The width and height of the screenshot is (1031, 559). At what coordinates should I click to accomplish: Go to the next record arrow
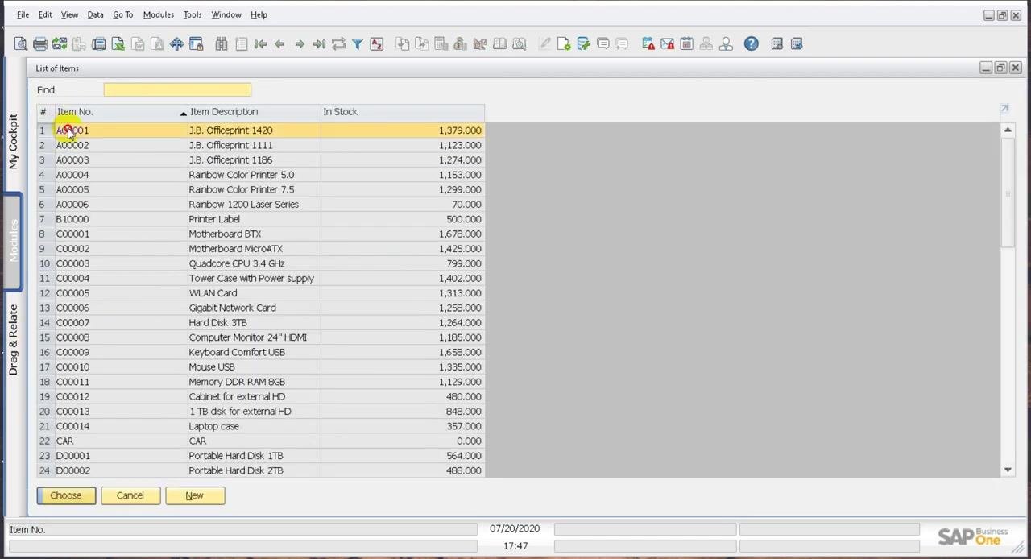[x=299, y=44]
